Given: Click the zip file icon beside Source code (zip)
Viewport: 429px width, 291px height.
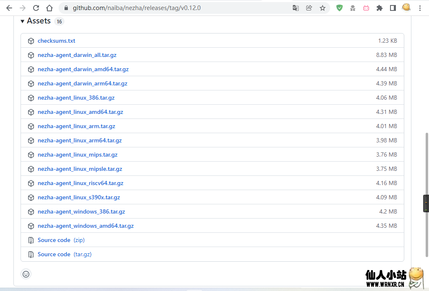Looking at the screenshot, I should coord(31,240).
